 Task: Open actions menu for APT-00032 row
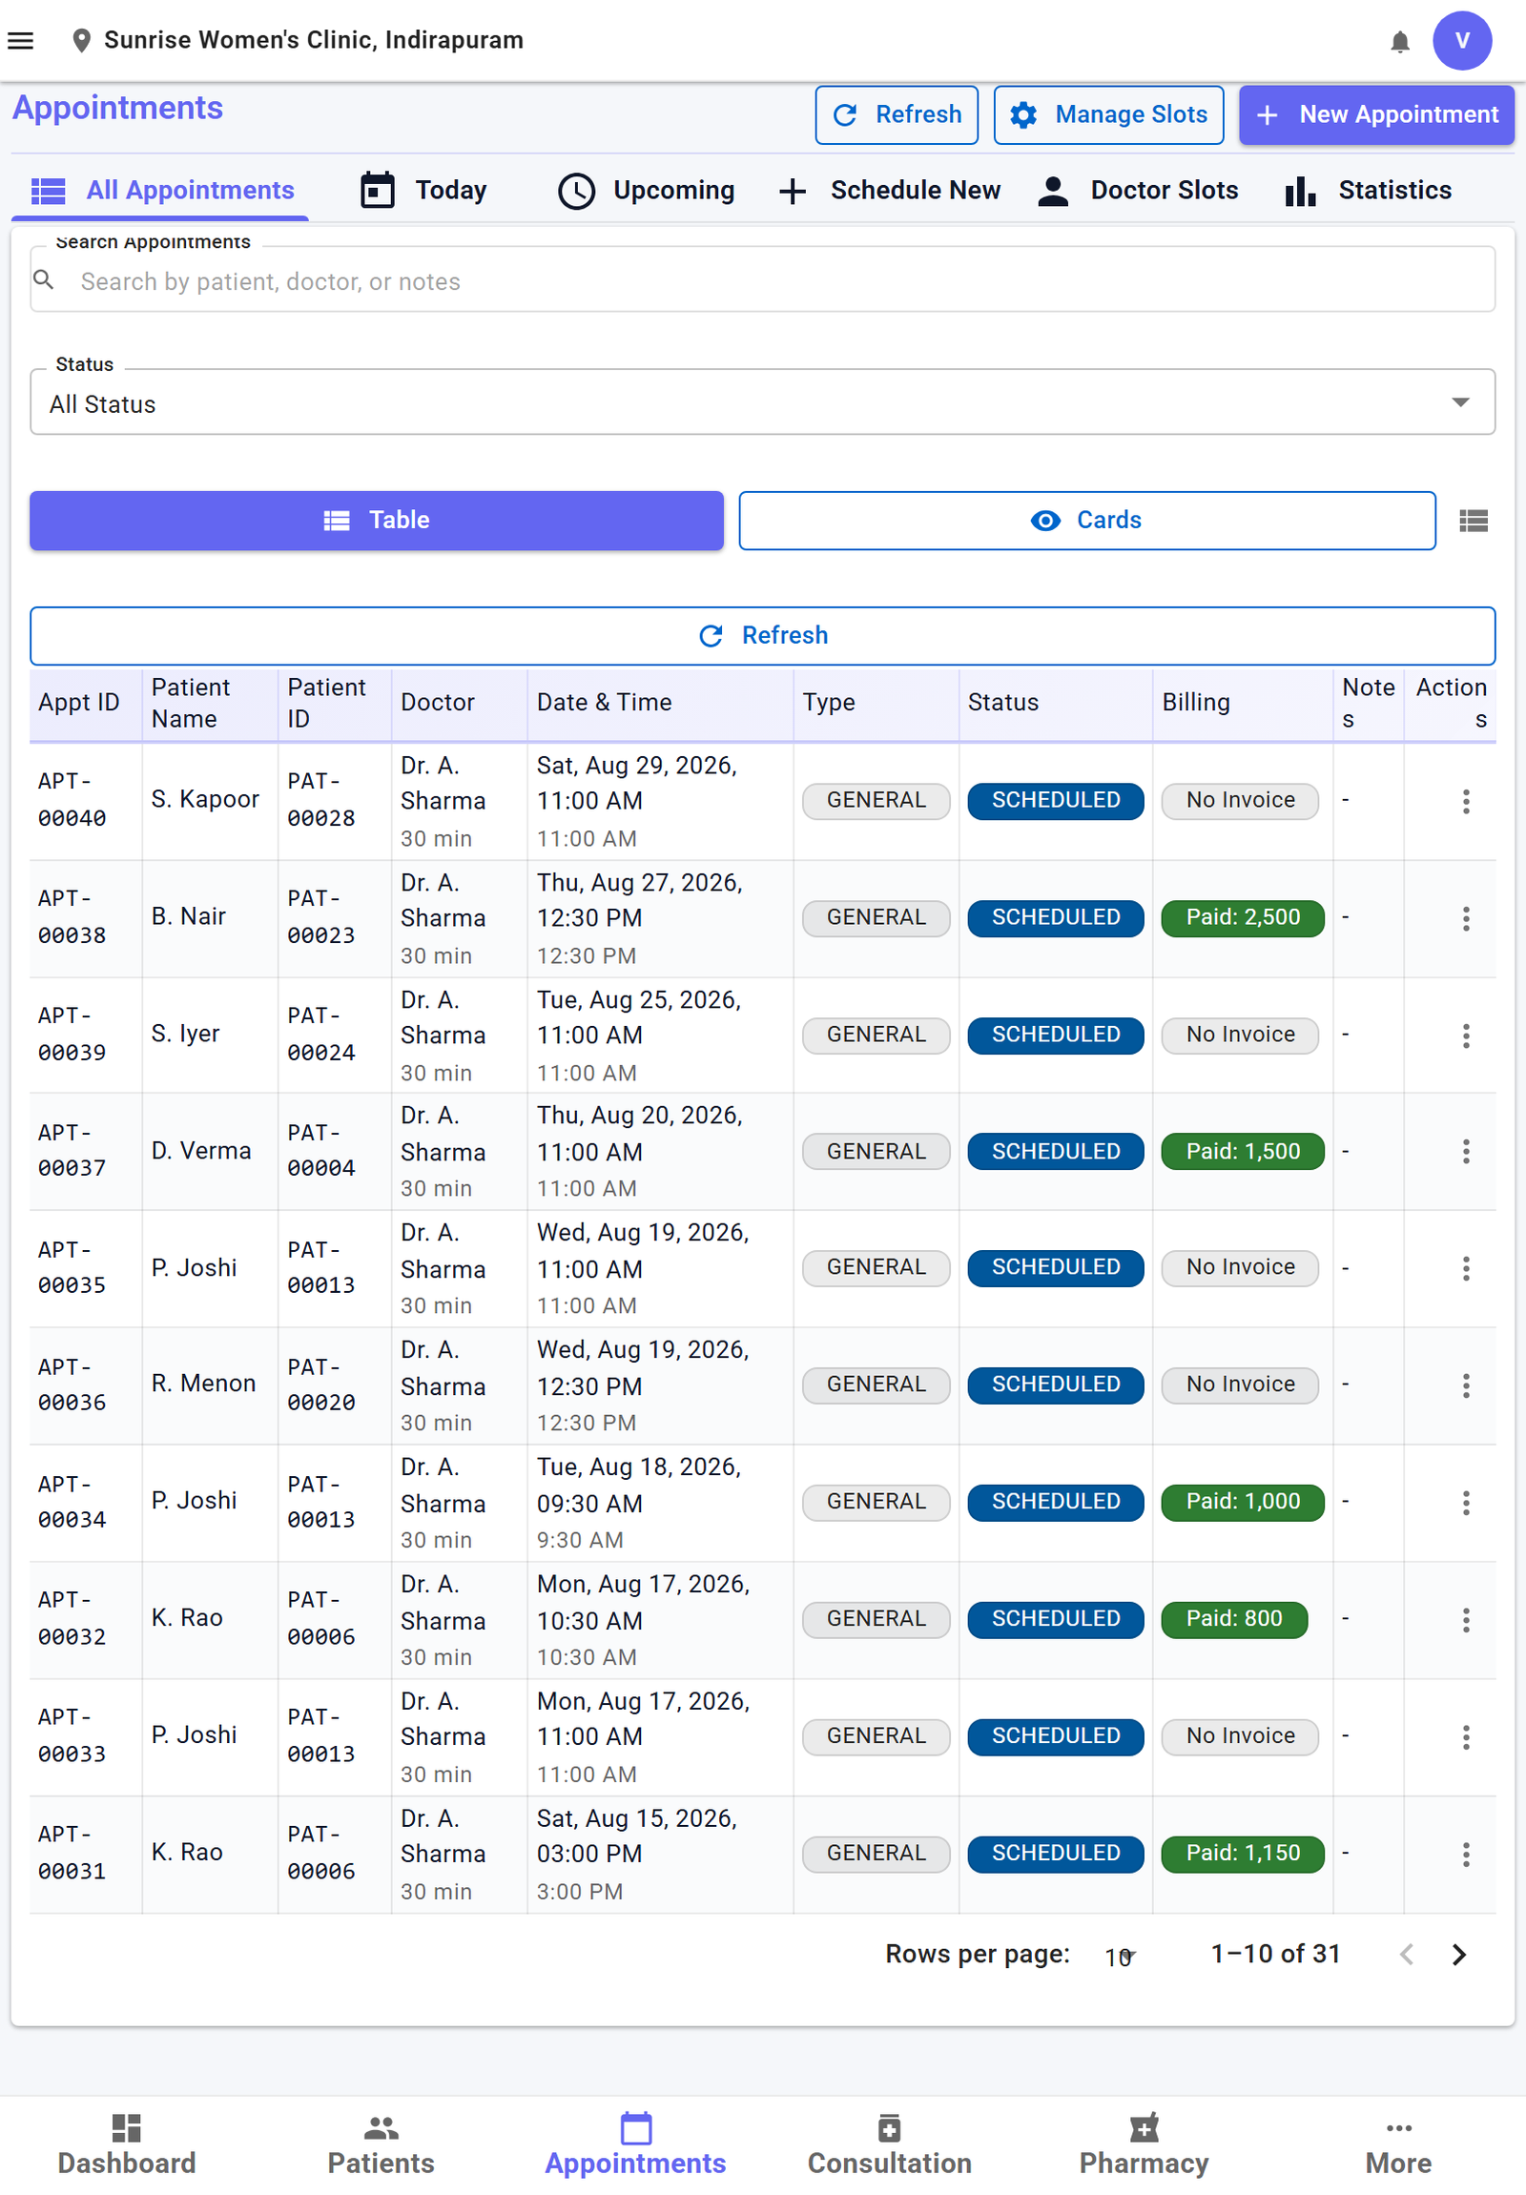click(x=1466, y=1619)
